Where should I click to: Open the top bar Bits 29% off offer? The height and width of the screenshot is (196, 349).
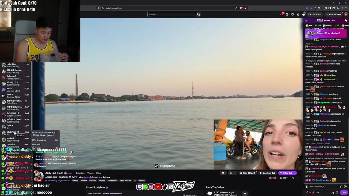pyautogui.click(x=333, y=14)
